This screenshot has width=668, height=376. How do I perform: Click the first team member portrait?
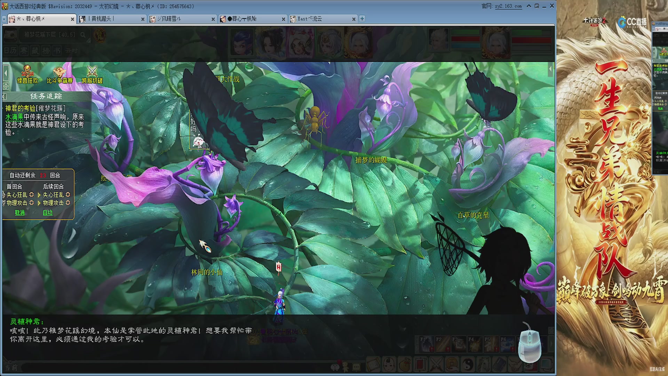(242, 43)
